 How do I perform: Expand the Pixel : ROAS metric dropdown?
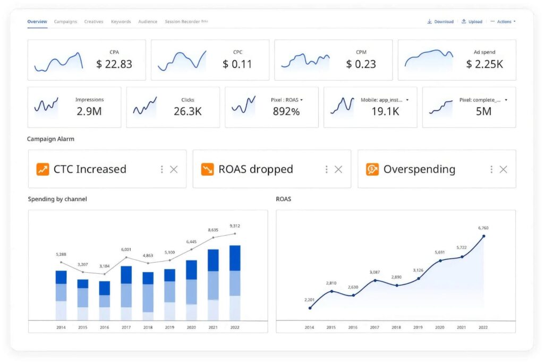click(x=302, y=100)
